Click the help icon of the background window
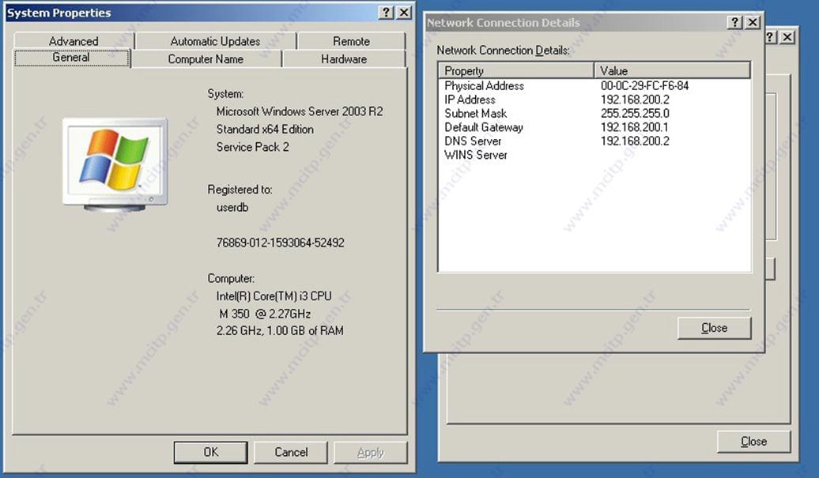This screenshot has width=819, height=478. (771, 37)
